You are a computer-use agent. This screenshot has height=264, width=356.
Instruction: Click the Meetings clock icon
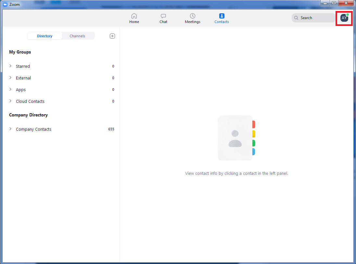(x=193, y=16)
